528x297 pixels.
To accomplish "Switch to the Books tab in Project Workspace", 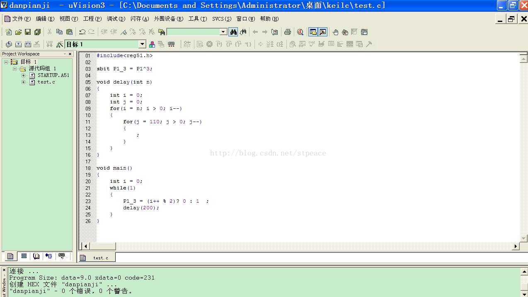I will pyautogui.click(x=36, y=256).
